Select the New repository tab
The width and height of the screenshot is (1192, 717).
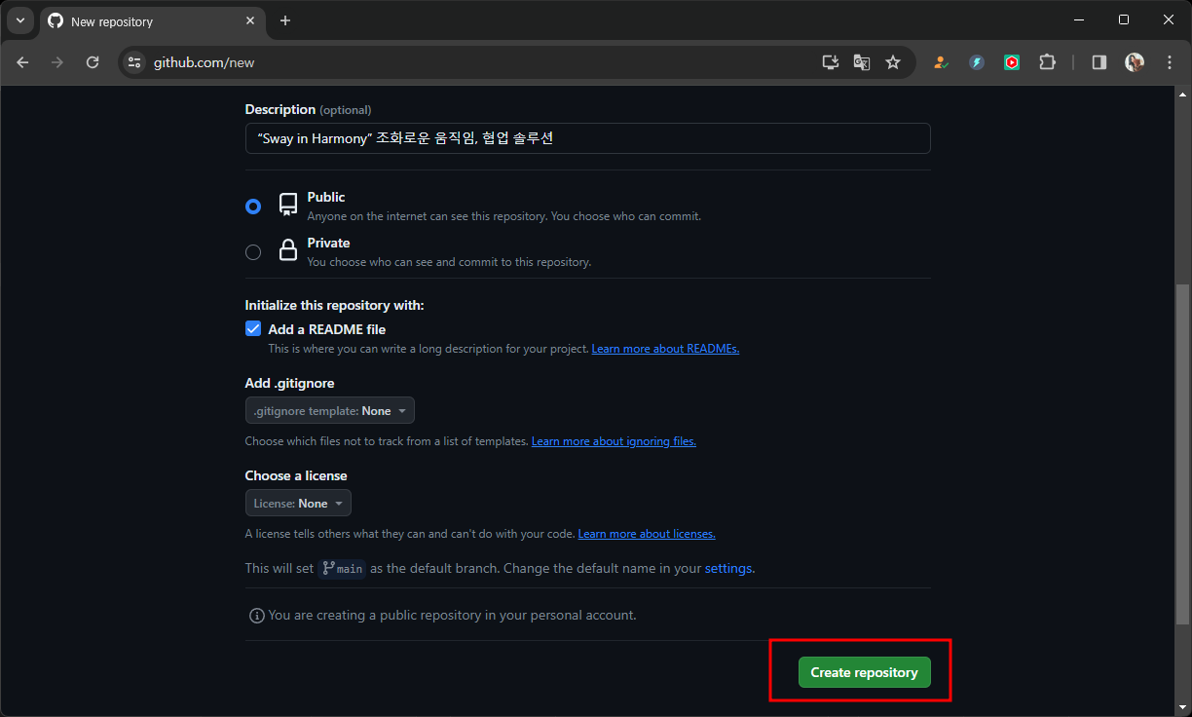click(153, 20)
